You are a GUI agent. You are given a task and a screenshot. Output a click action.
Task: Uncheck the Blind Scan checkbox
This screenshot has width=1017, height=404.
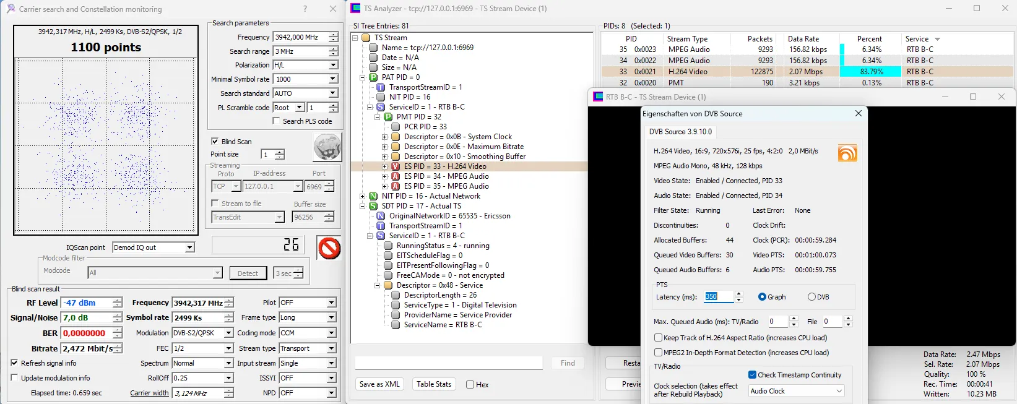coord(215,141)
